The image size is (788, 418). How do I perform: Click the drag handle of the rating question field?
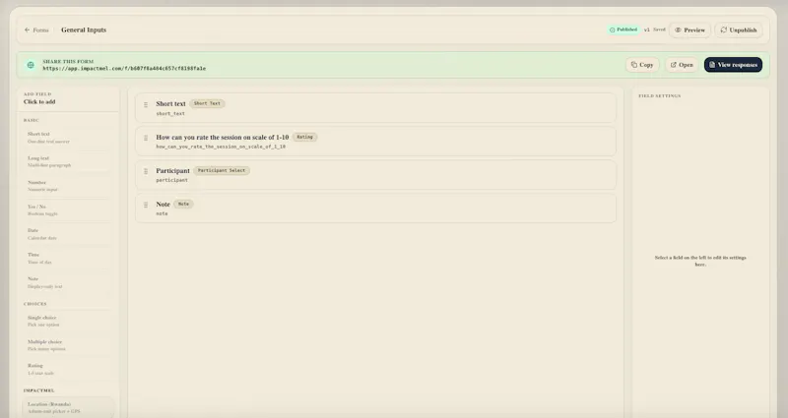click(146, 138)
